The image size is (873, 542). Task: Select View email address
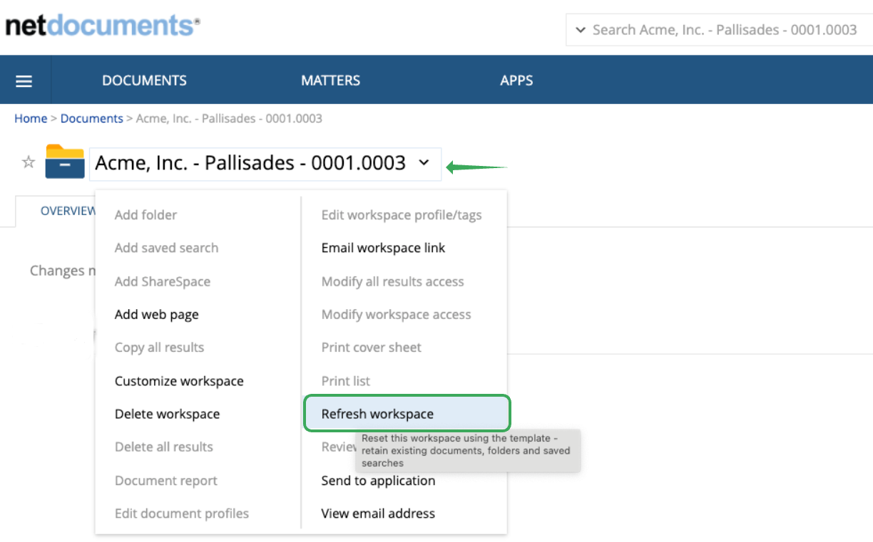point(378,514)
